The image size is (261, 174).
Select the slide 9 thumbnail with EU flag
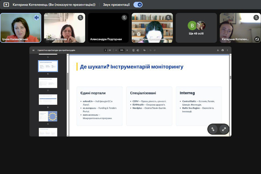tap(48, 116)
